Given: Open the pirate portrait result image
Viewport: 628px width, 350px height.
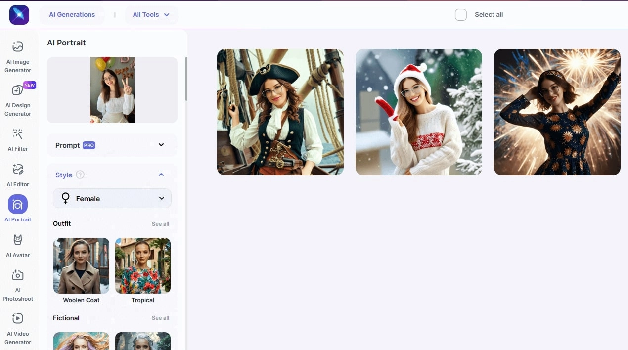Looking at the screenshot, I should point(280,112).
